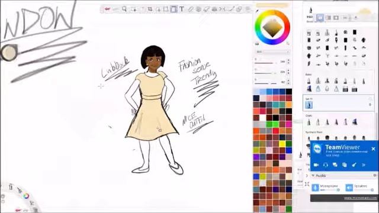Pick the white swatch in the palette

(x=263, y=118)
